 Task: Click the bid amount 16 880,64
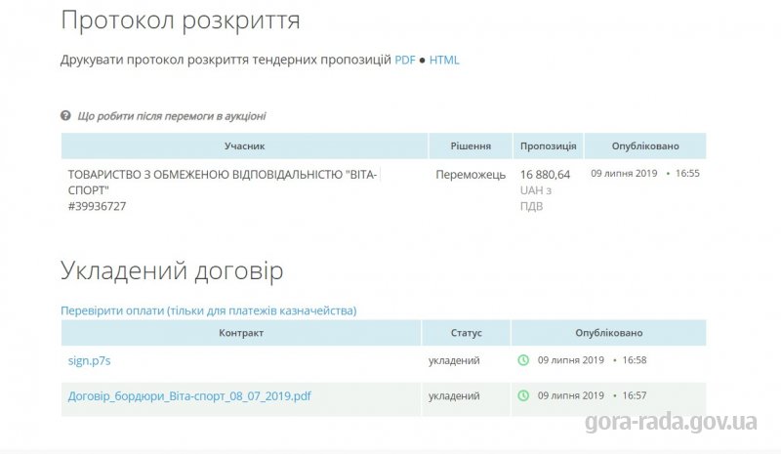click(545, 175)
